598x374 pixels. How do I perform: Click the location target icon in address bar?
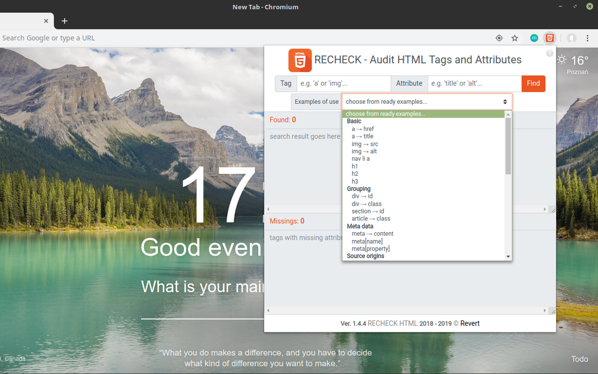[x=499, y=38]
